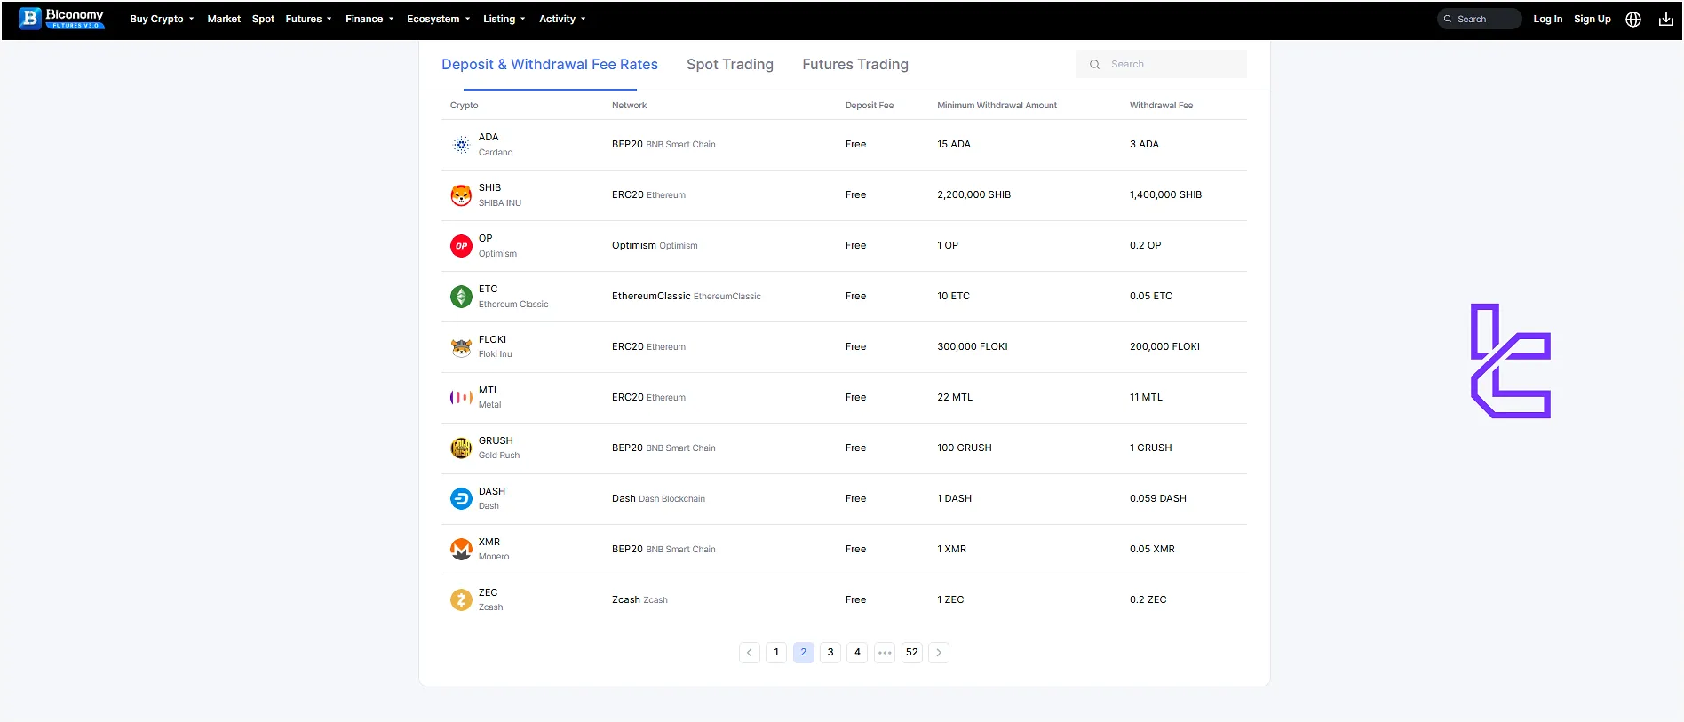
Task: Click the MTL Metal coin icon
Action: pos(461,398)
